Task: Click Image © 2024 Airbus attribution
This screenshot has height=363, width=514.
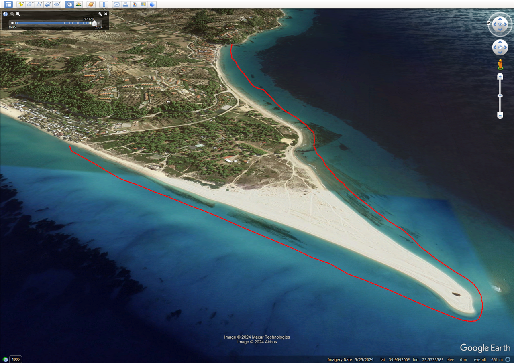Action: (257, 342)
